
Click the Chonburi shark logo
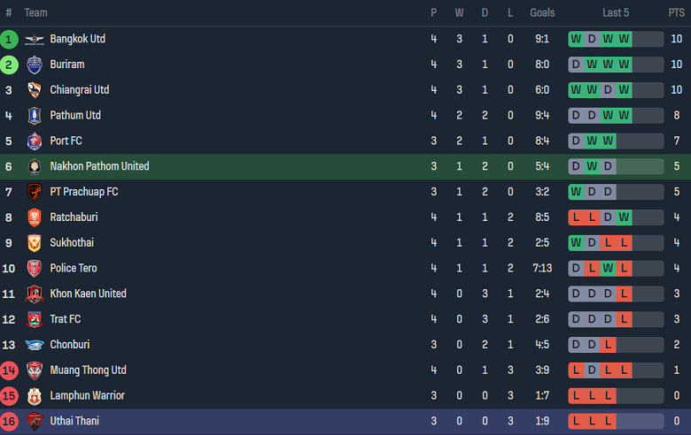pos(35,345)
